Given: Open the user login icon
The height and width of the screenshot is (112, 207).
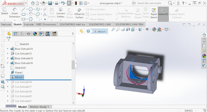Looking at the screenshot, I should click(x=178, y=3).
